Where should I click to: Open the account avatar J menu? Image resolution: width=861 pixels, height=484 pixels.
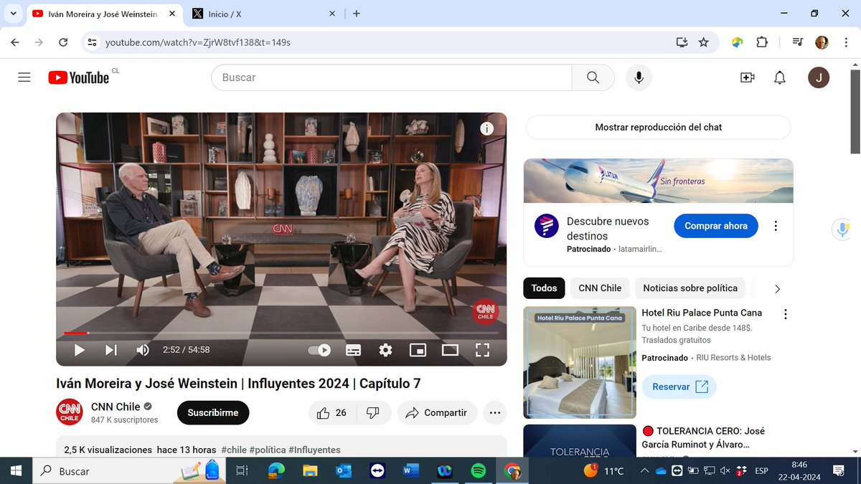[819, 77]
